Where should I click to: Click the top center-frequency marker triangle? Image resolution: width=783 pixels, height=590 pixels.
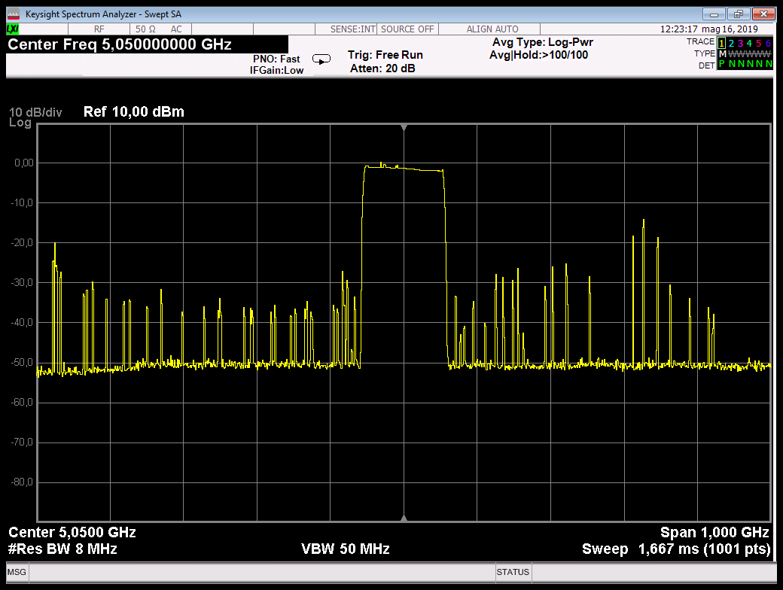[x=404, y=128]
